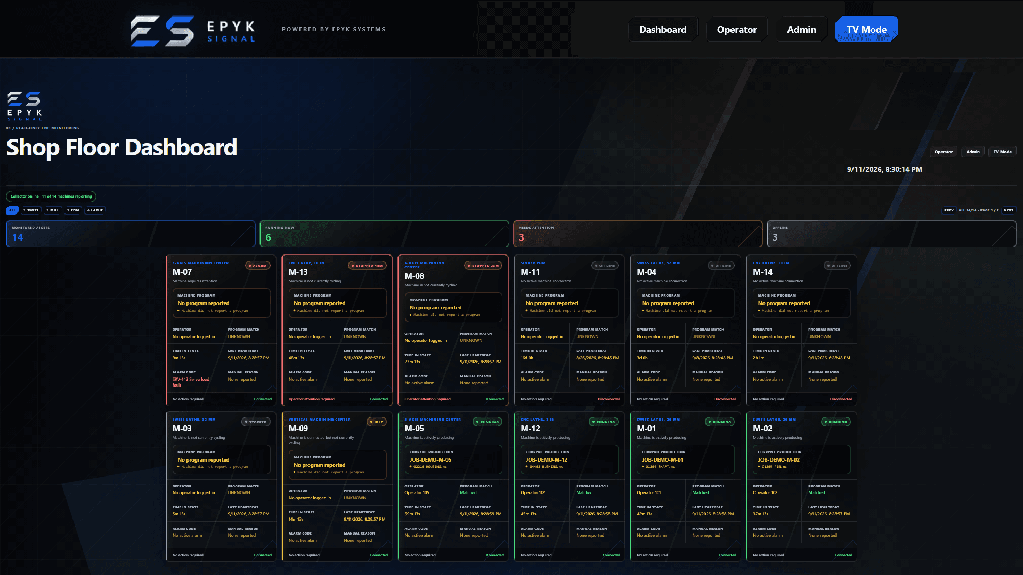Open Dashboard in the top navigation bar
This screenshot has height=575, width=1023.
point(663,29)
